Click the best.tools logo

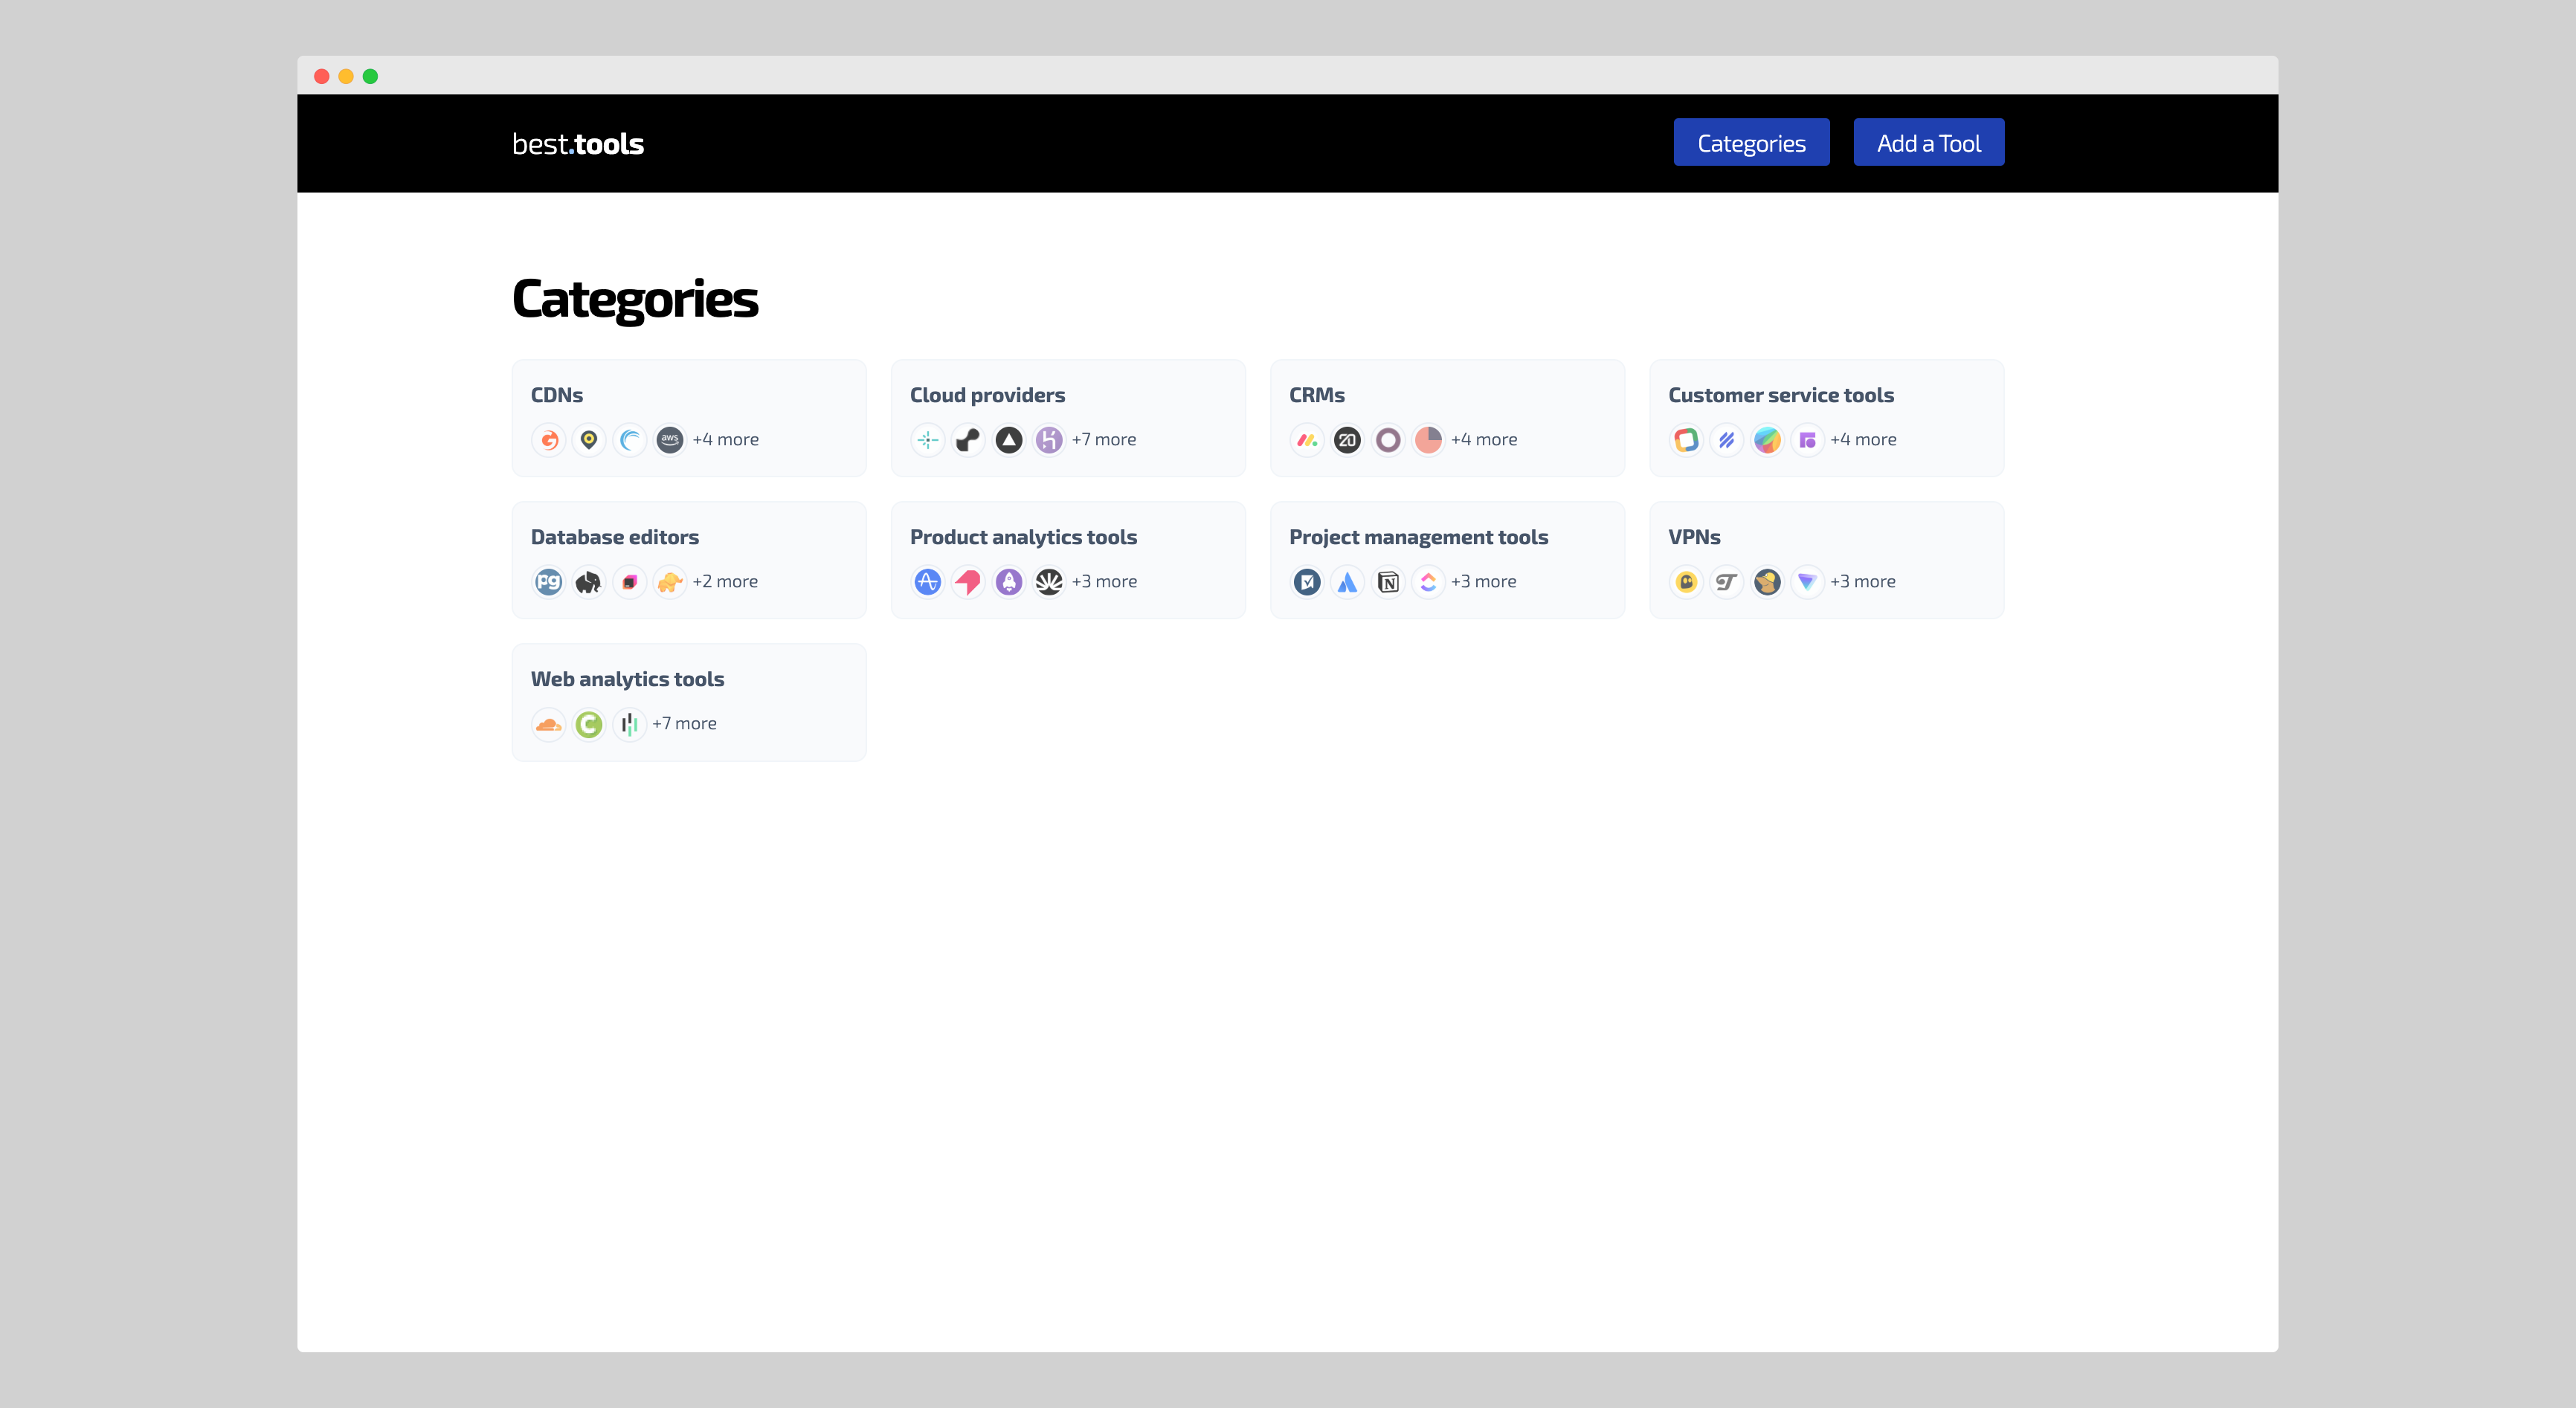576,143
